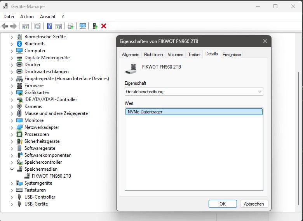This screenshot has height=221, width=303.
Task: Click the USB-Controller plug icon
Action: click(x=19, y=197)
